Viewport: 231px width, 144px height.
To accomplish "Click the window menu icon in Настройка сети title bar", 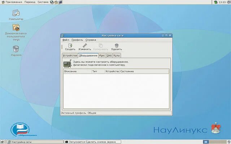I will (62, 35).
